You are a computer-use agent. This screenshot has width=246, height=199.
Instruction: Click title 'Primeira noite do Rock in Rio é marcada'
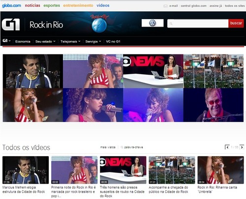coord(73,192)
